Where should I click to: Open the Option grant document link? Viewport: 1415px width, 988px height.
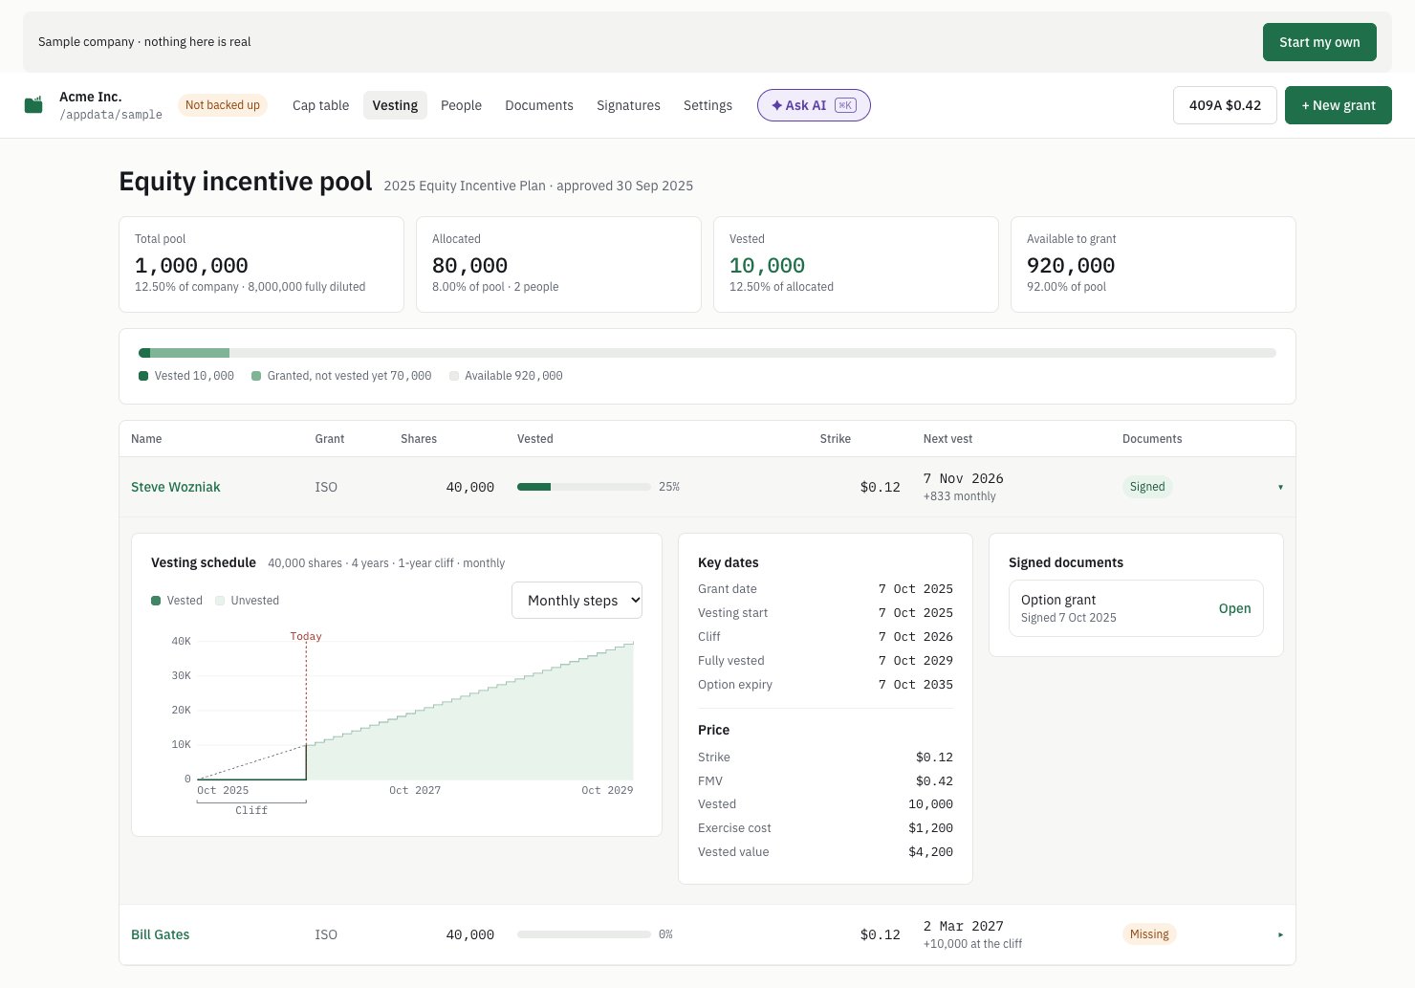click(1234, 608)
